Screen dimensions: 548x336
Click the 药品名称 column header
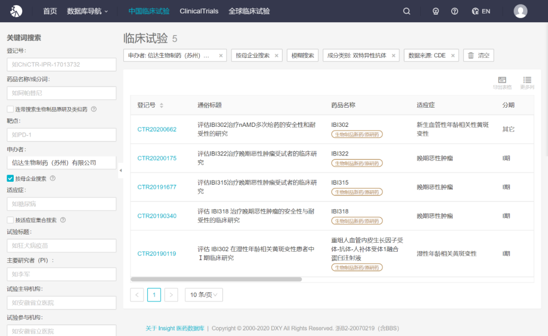(343, 105)
